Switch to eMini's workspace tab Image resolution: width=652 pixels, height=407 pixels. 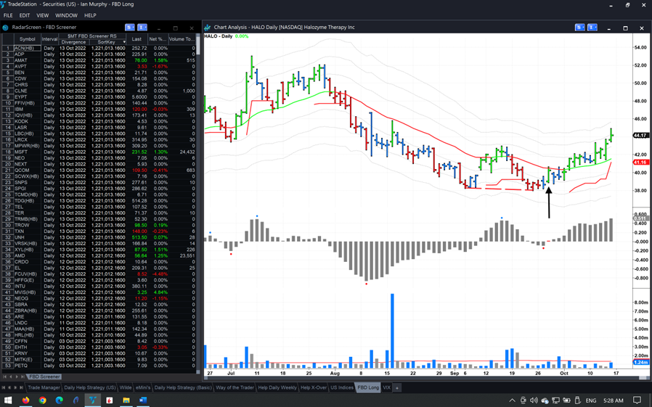pyautogui.click(x=142, y=387)
